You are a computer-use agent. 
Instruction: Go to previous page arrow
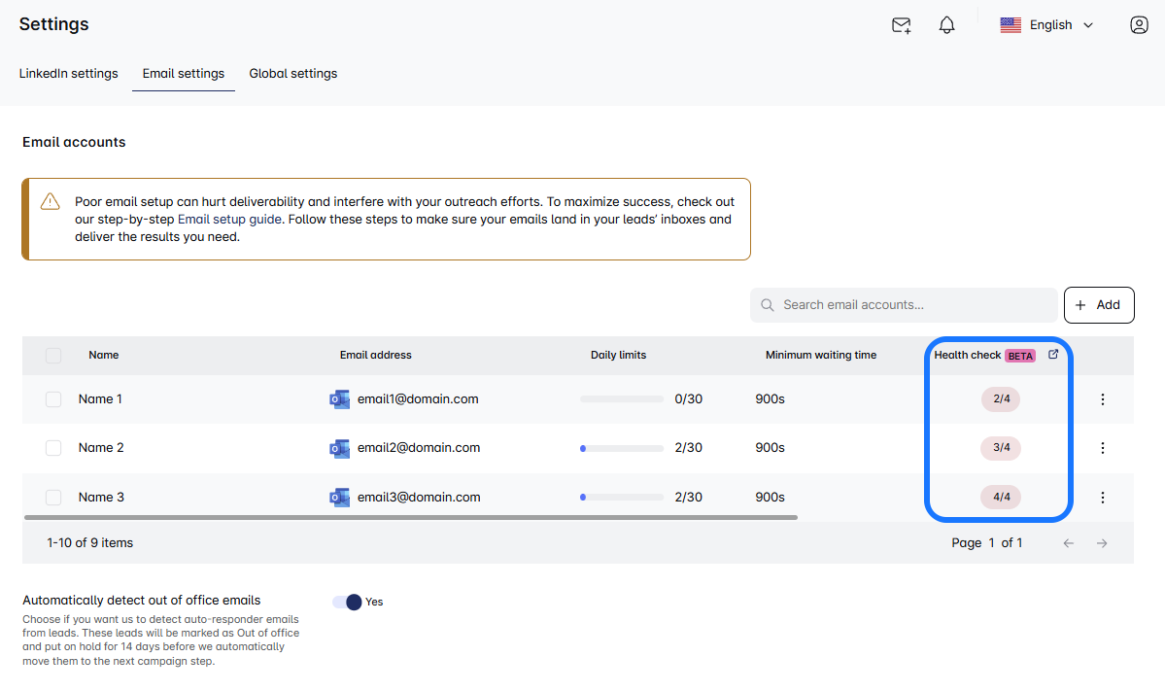tap(1068, 543)
